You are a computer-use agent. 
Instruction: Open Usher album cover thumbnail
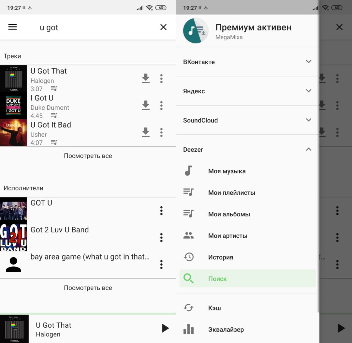[x=13, y=133]
